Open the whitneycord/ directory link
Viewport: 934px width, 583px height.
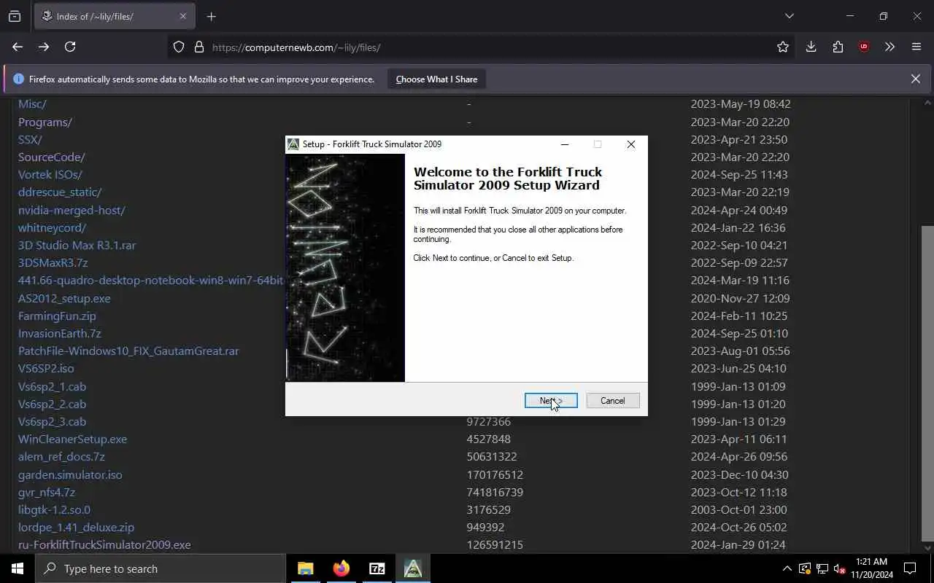click(x=52, y=228)
